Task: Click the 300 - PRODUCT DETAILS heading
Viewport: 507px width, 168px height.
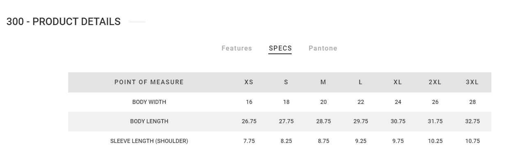Action: 64,22
